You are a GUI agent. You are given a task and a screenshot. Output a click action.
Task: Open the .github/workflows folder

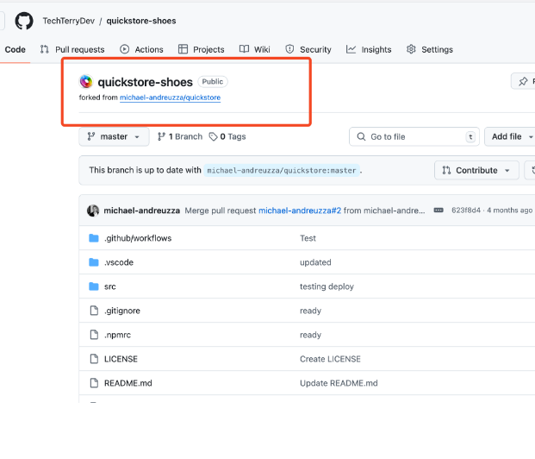tap(137, 238)
